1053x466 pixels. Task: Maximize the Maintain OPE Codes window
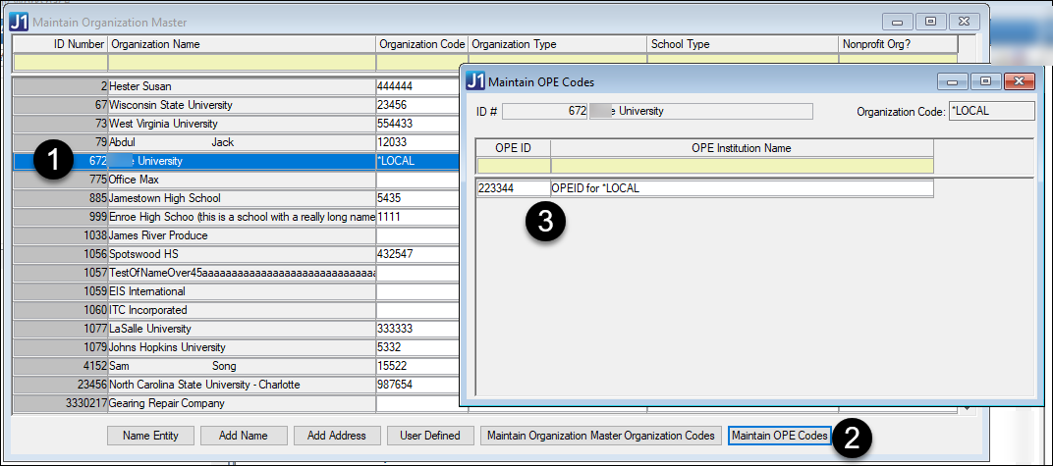[x=985, y=81]
